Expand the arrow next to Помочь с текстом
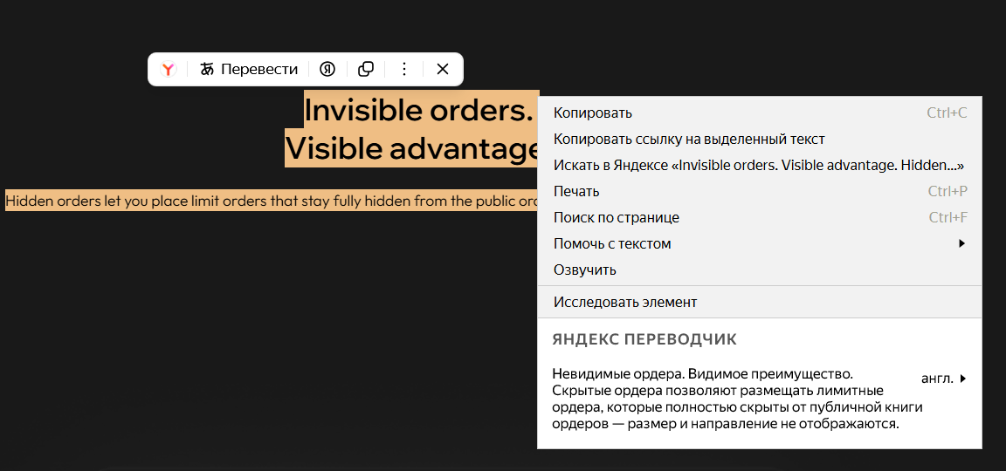1006x471 pixels. (961, 244)
